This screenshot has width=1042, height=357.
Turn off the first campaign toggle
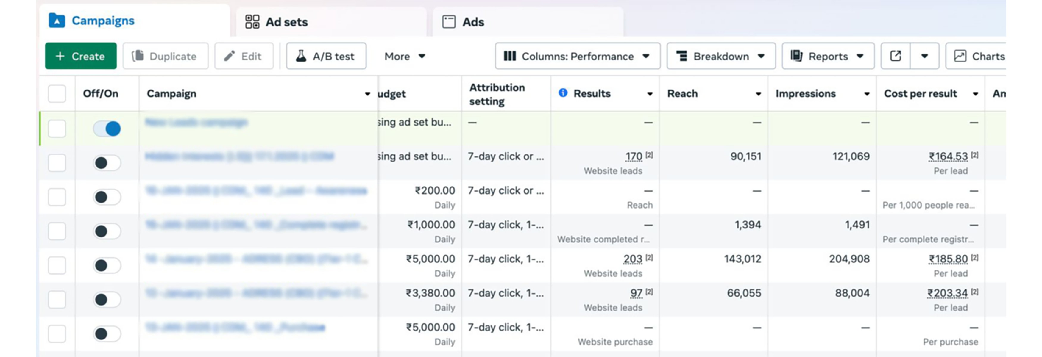point(107,129)
